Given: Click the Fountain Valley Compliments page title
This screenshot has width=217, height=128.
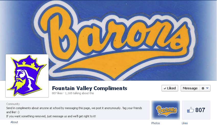Looking at the screenshot, I should coord(89,88).
